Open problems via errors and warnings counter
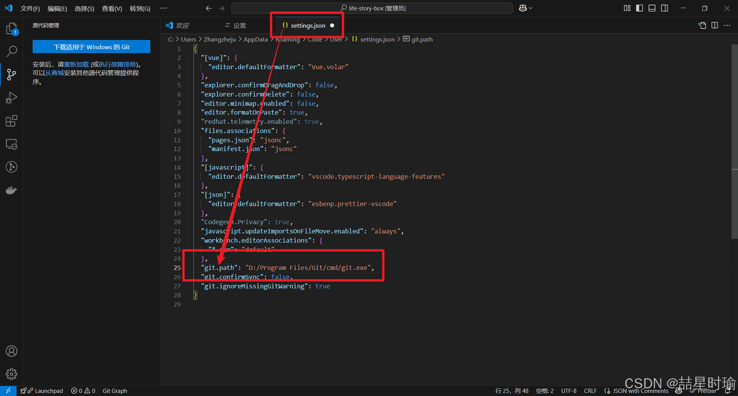738x396 pixels. pyautogui.click(x=83, y=391)
